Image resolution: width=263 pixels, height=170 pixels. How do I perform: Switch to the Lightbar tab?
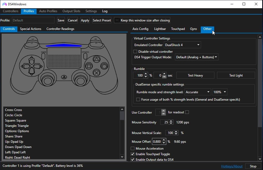click(x=160, y=29)
